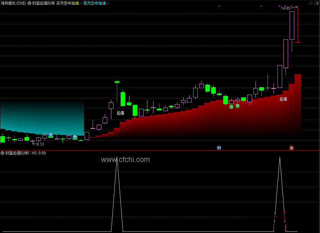Click the 涨 marker icon on timeline
This screenshot has width=320, height=233.
pos(291,148)
